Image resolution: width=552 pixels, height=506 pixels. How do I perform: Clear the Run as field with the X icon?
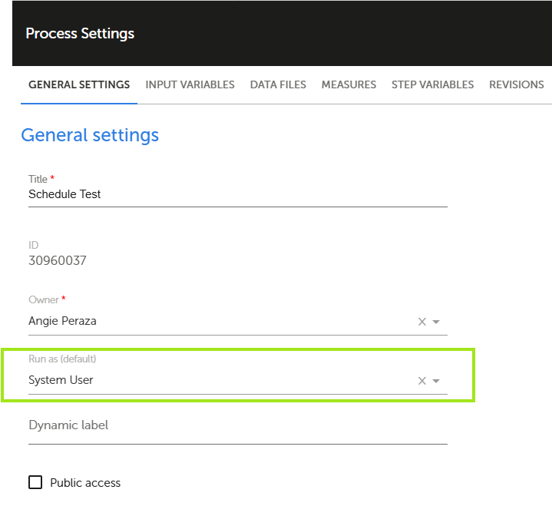point(422,381)
